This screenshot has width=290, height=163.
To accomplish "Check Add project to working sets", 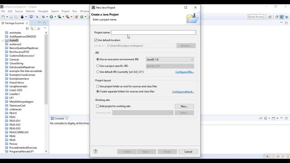I will pyautogui.click(x=97, y=106).
